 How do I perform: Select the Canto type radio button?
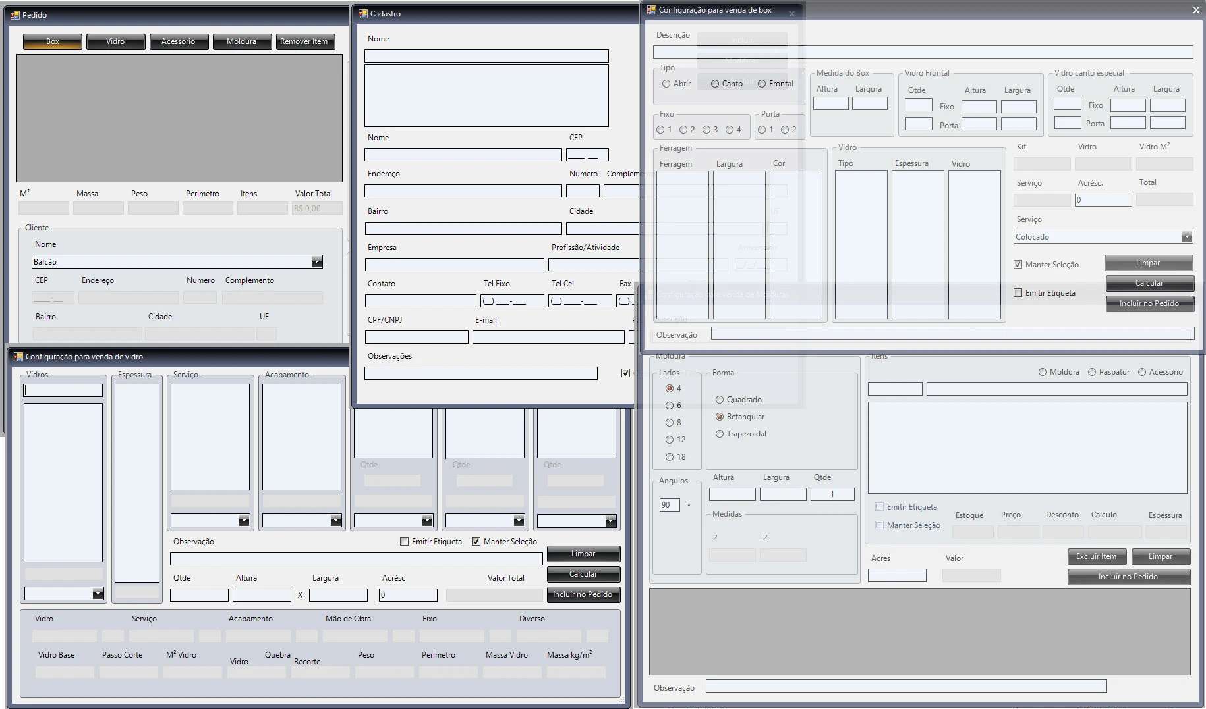pyautogui.click(x=715, y=84)
